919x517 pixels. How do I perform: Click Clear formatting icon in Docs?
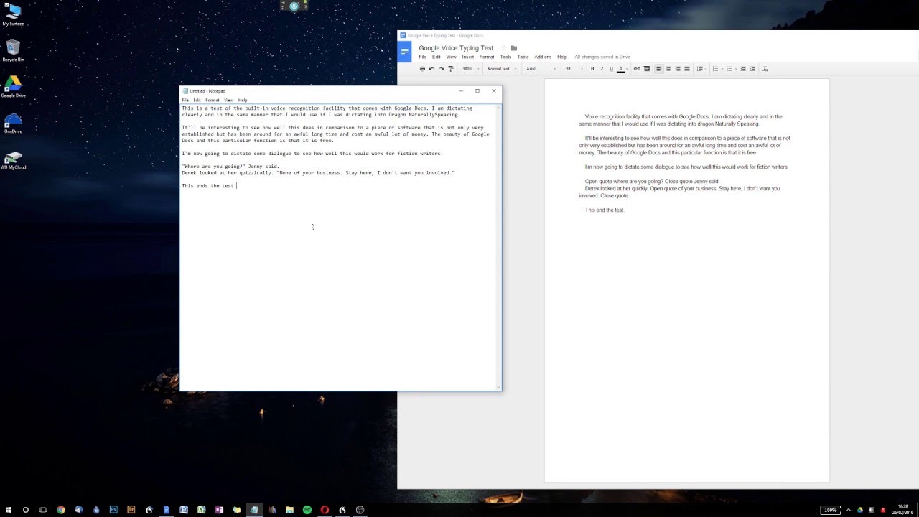point(765,69)
